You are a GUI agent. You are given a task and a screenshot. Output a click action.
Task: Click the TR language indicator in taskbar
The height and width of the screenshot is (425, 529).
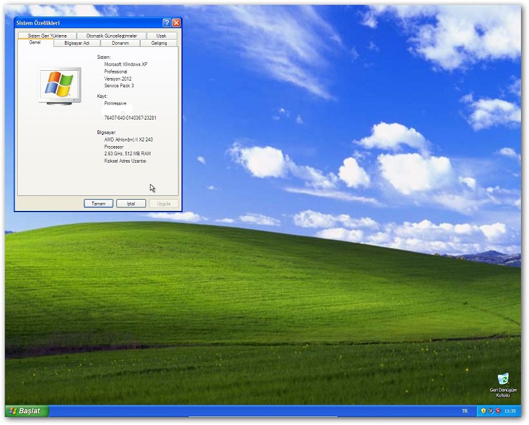pyautogui.click(x=465, y=411)
